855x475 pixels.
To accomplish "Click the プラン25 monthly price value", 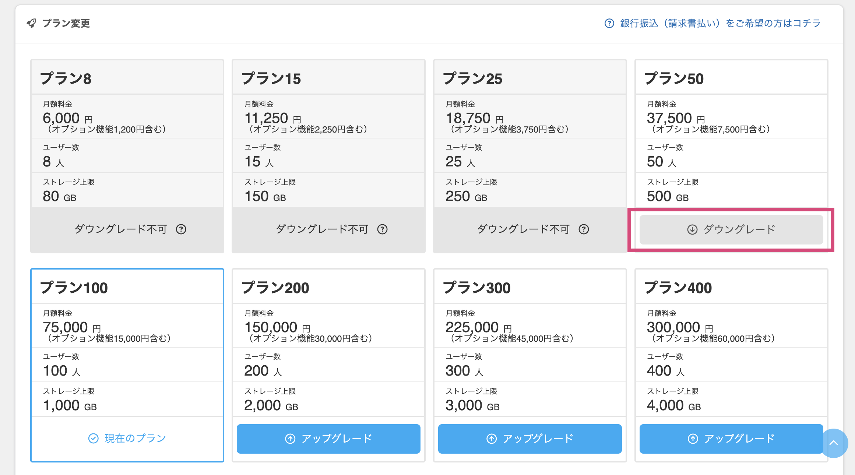I will (469, 118).
